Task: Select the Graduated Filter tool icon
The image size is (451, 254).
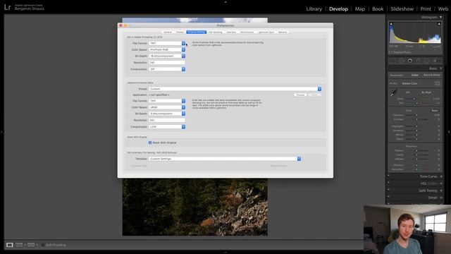Action: (418, 61)
